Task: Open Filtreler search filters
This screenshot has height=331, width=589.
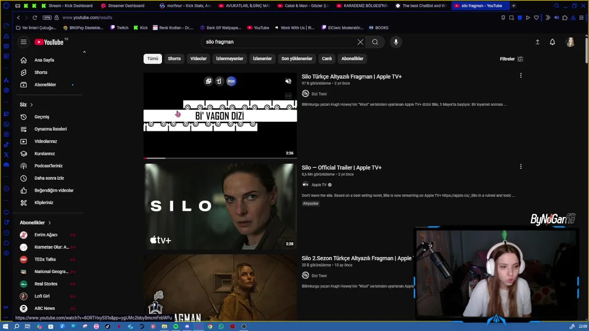Action: [x=511, y=59]
